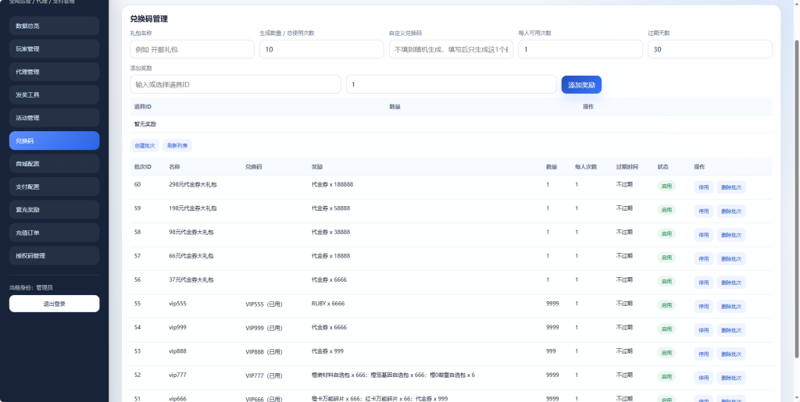Click the 退出登录 button
The image size is (800, 402).
54,304
